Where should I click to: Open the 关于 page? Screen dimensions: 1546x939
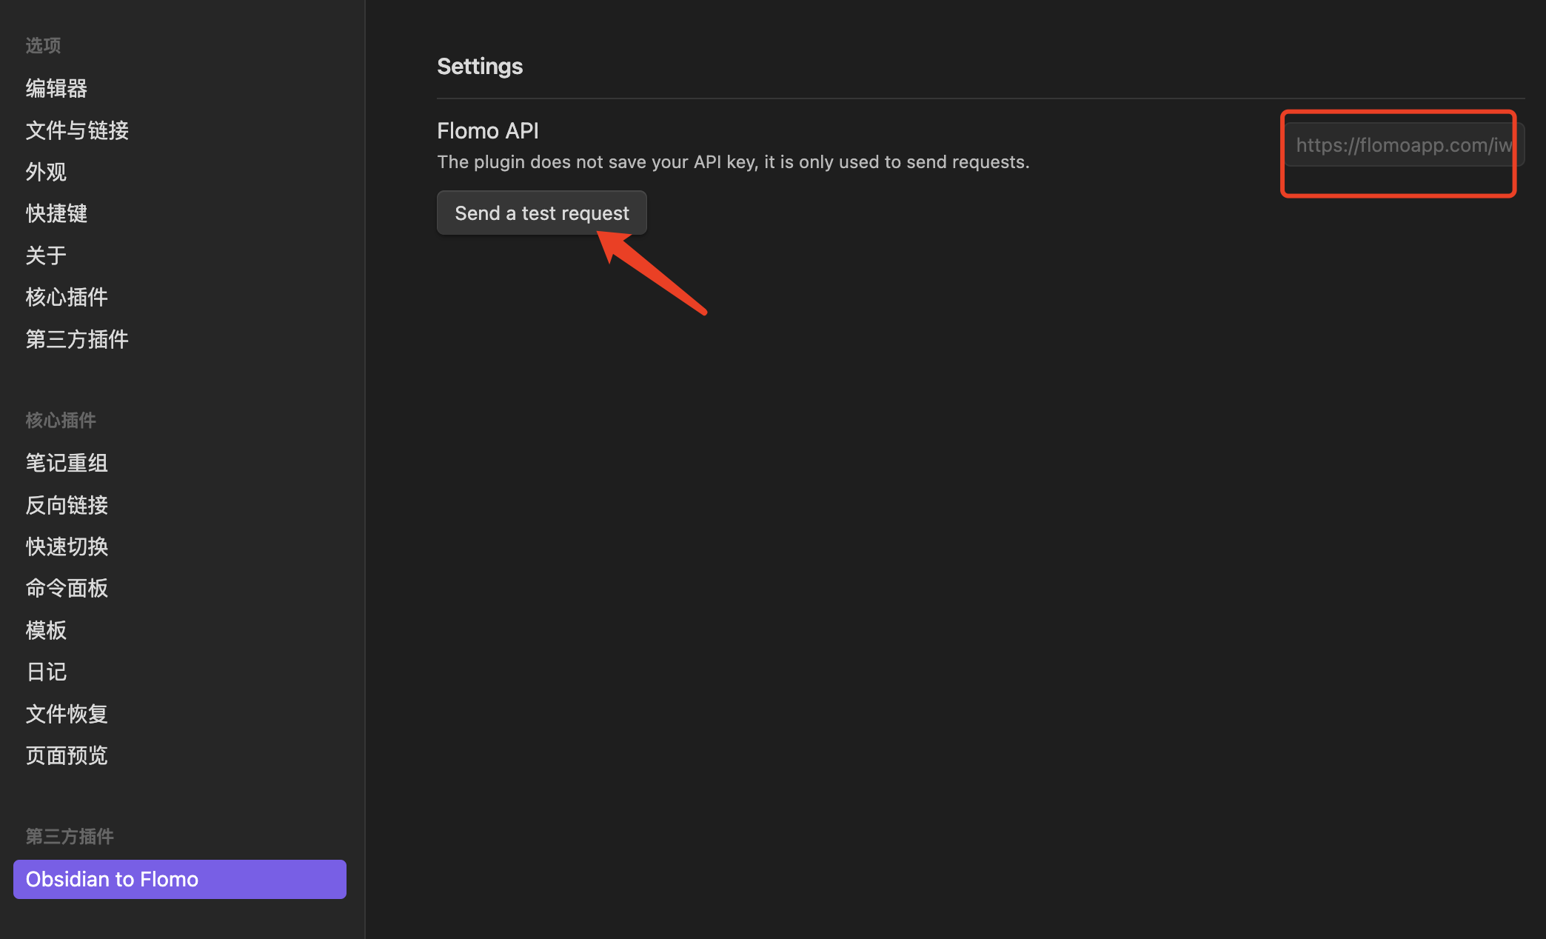46,256
